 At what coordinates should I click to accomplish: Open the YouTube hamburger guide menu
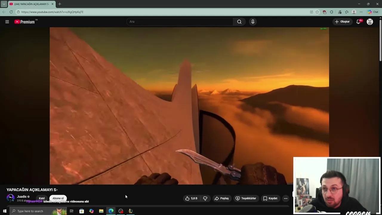pos(7,21)
